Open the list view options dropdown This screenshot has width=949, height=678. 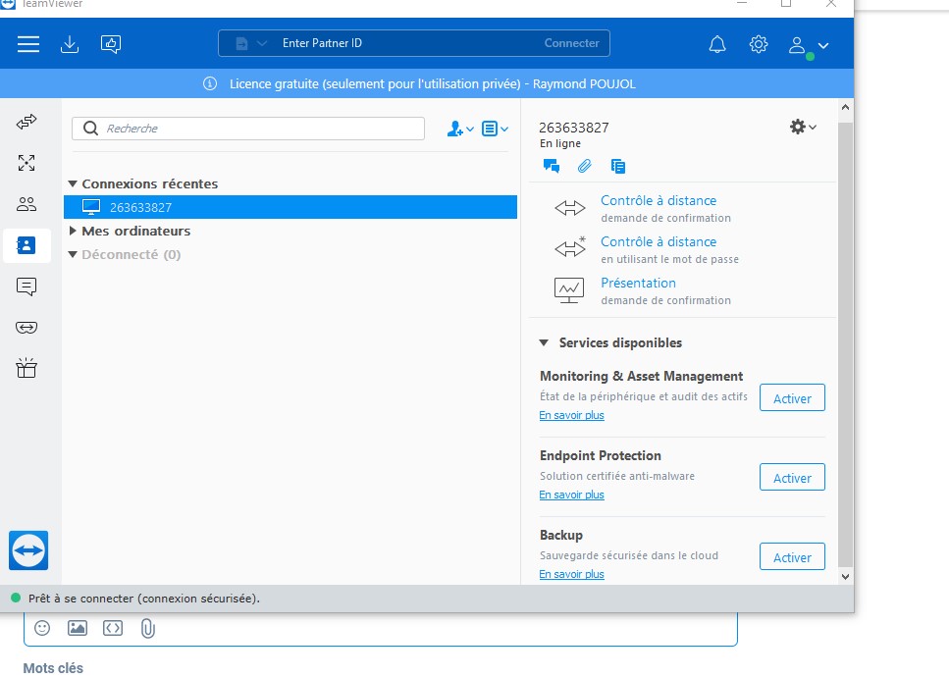pos(495,129)
